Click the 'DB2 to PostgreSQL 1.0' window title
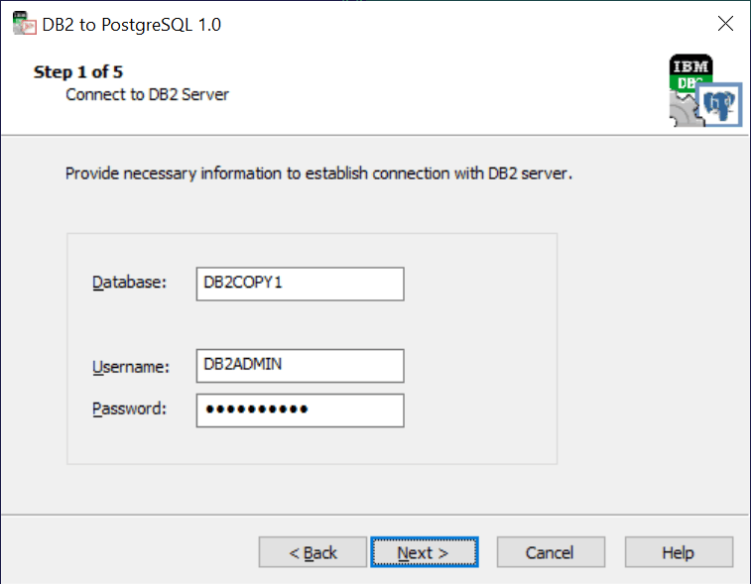The image size is (751, 584). click(x=132, y=25)
